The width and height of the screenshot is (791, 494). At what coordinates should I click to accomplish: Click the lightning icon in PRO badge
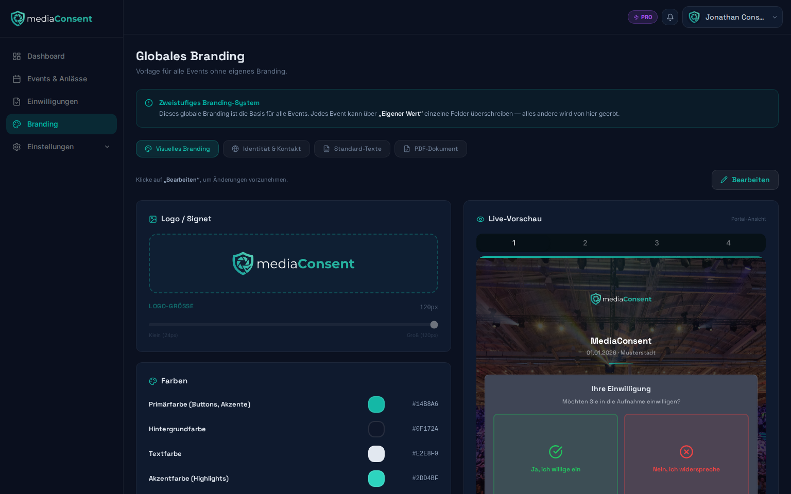[x=637, y=17]
